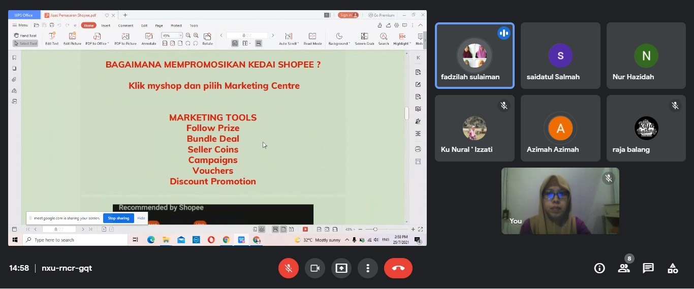Open the Protect tab
Screen dimensions: 694x289
tap(176, 25)
